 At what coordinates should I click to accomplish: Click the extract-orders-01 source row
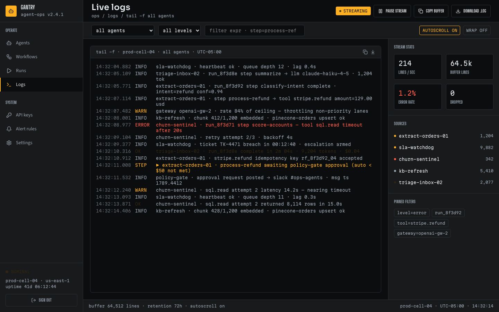click(x=444, y=136)
